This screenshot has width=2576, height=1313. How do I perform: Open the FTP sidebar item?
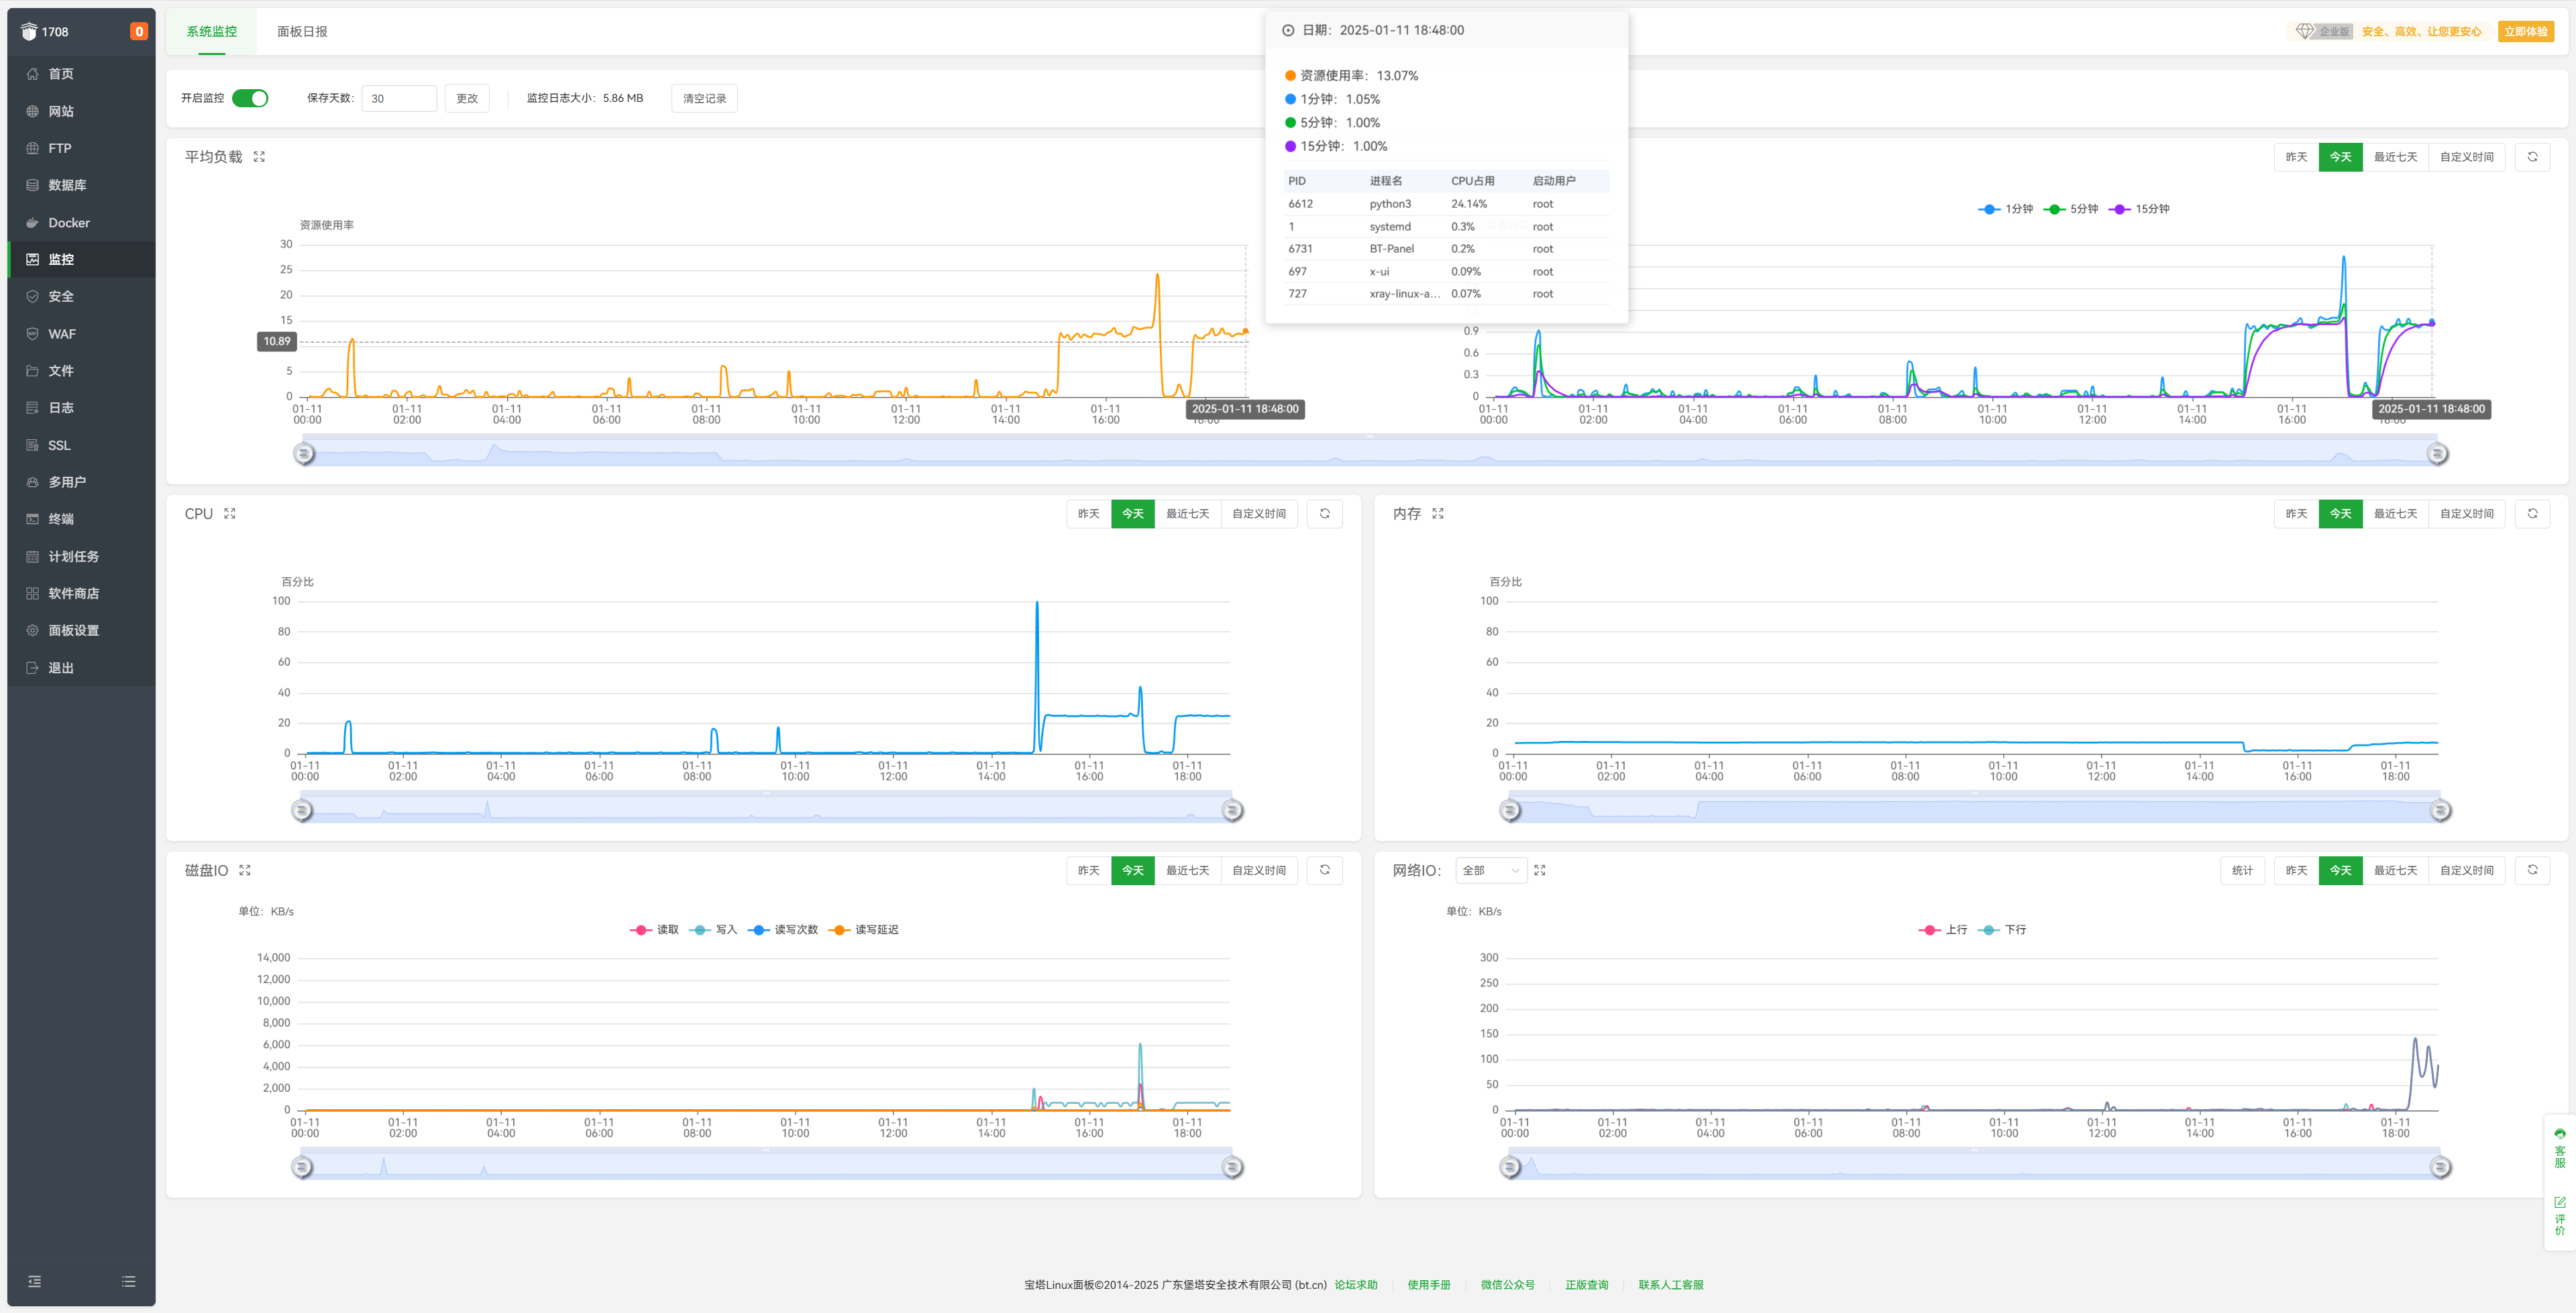click(x=81, y=148)
